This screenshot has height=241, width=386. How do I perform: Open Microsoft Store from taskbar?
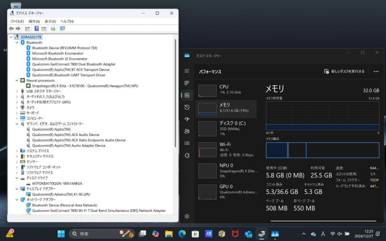click(x=195, y=234)
